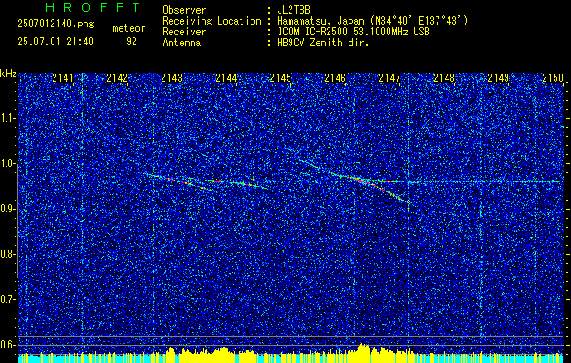Click the 2145 time marker

tap(281, 78)
